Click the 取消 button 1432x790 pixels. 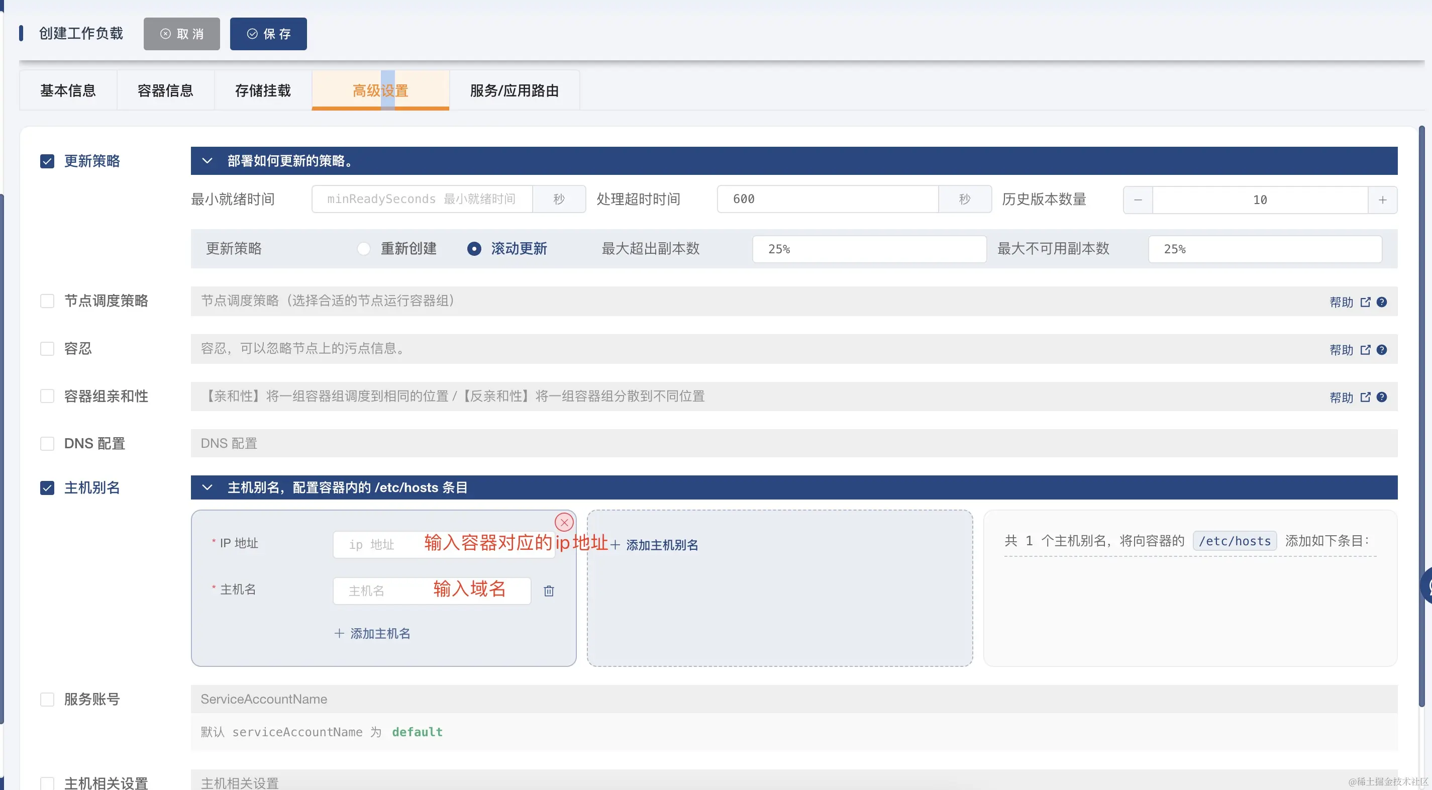coord(181,34)
